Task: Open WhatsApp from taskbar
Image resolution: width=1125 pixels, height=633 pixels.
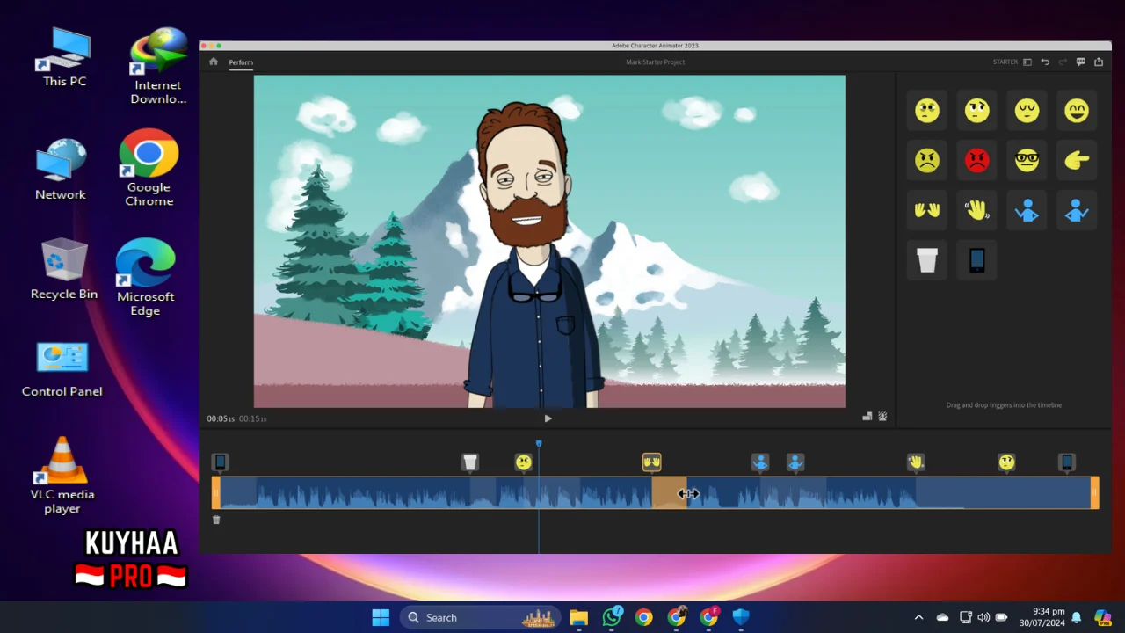Action: [x=612, y=617]
